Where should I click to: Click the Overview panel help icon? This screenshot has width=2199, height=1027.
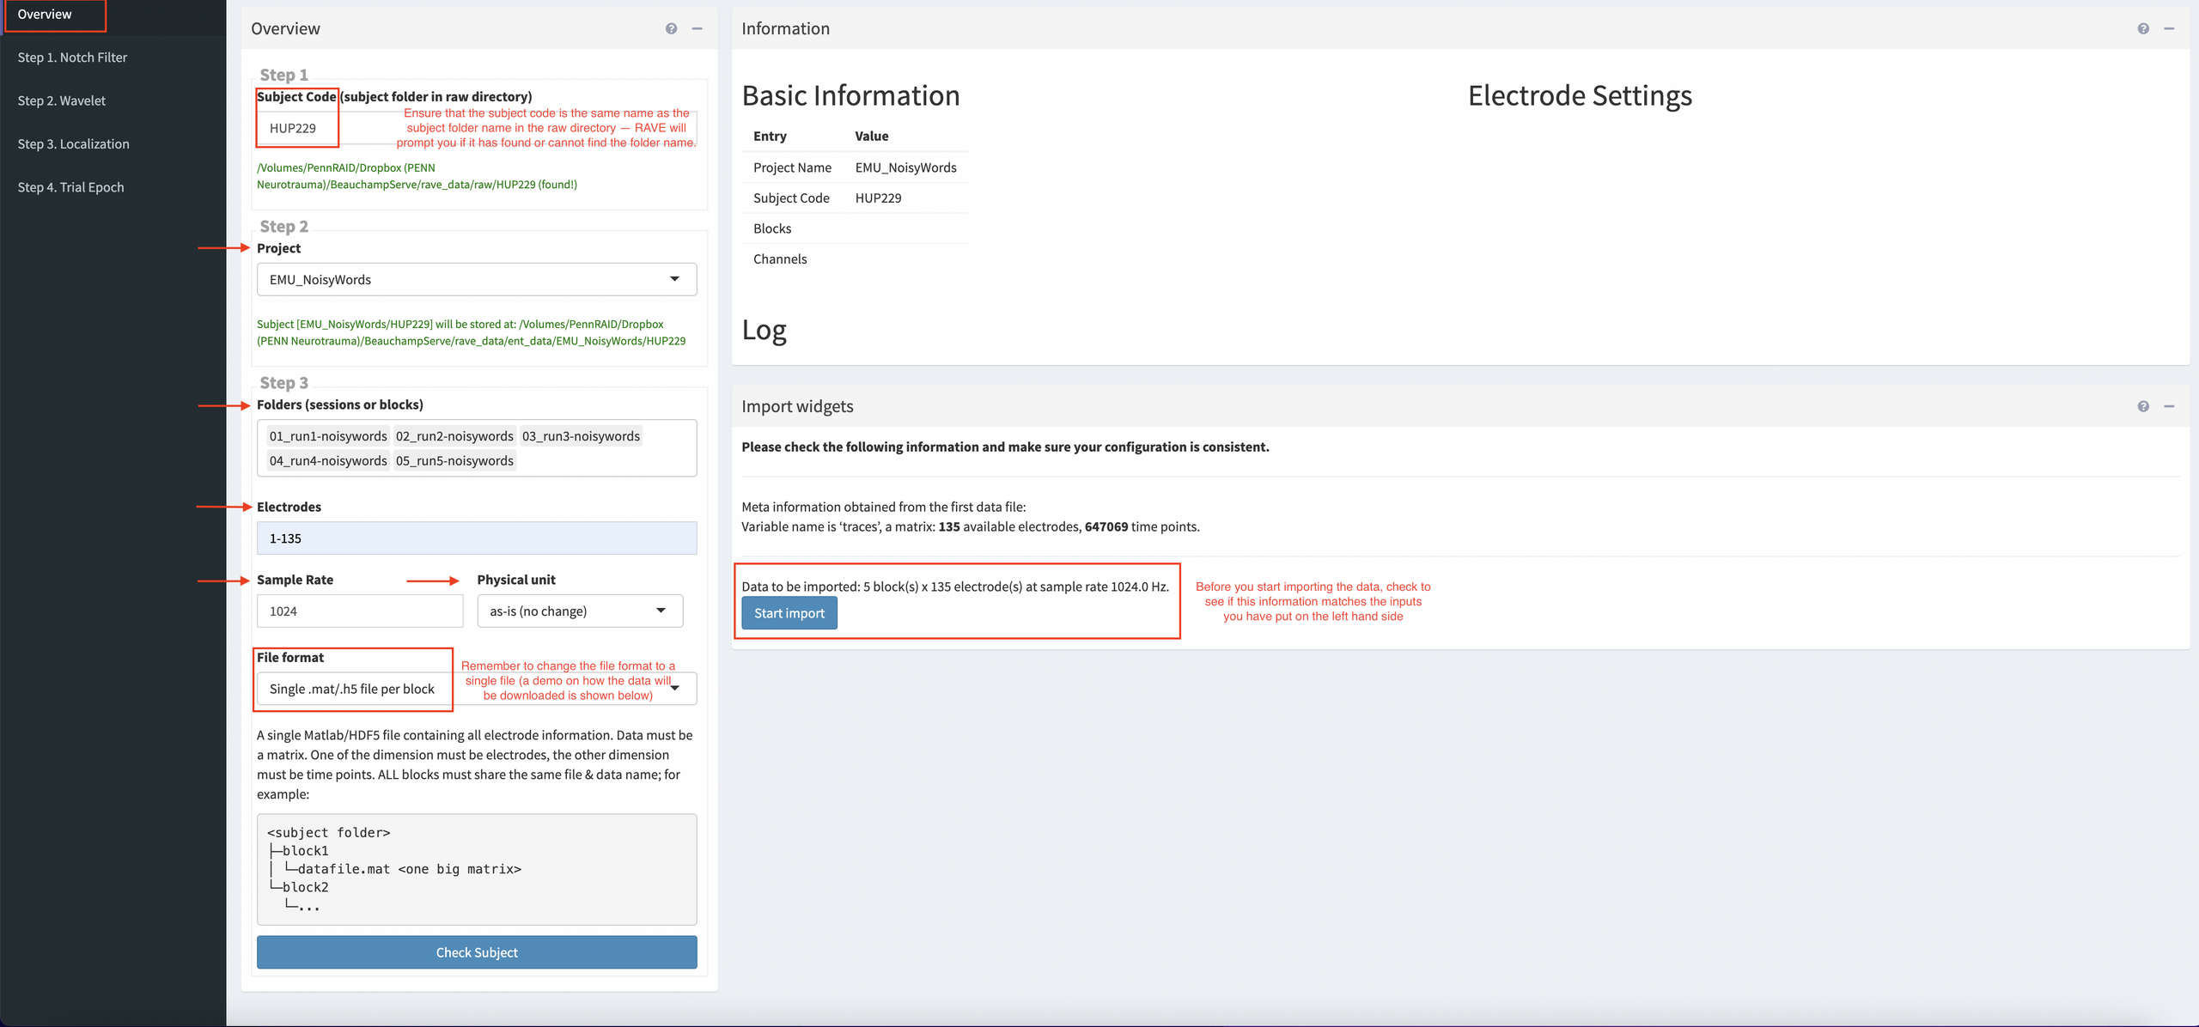pos(671,28)
